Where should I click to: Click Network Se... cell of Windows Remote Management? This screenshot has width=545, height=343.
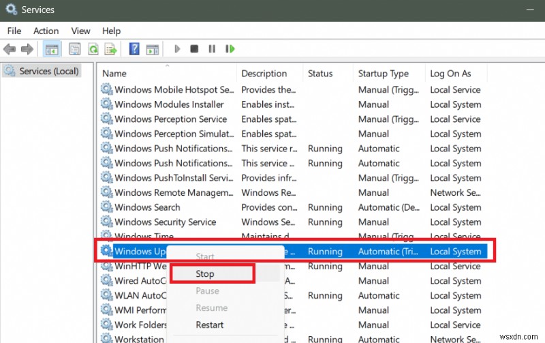click(x=456, y=192)
